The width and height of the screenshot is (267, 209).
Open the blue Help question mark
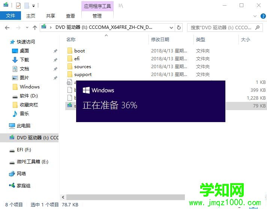(x=263, y=16)
